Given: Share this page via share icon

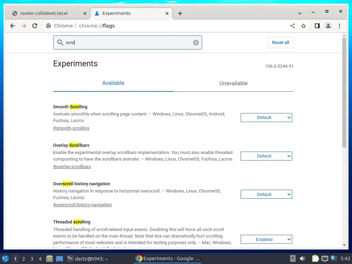Looking at the screenshot, I should coord(292,26).
